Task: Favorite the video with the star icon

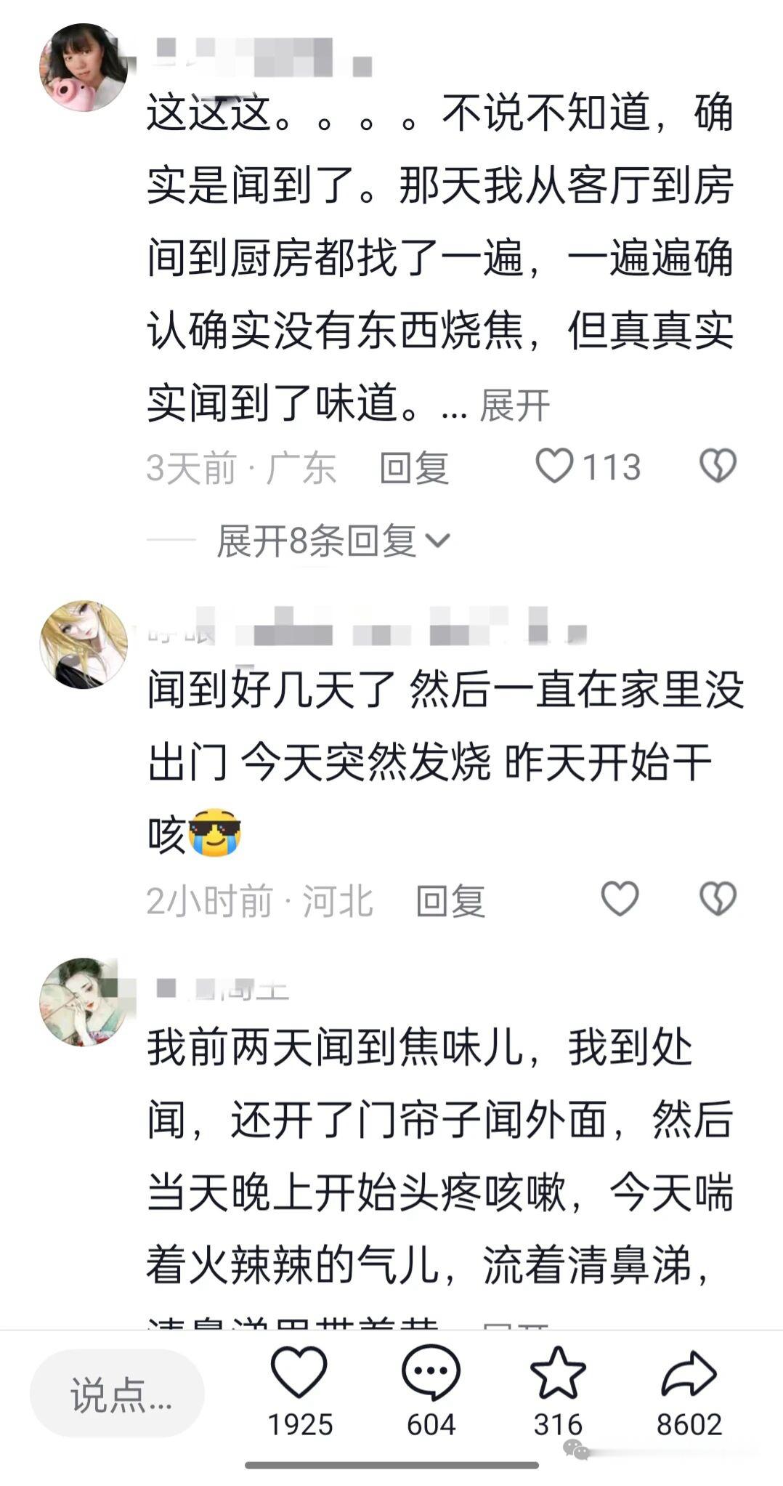Action: click(558, 1372)
